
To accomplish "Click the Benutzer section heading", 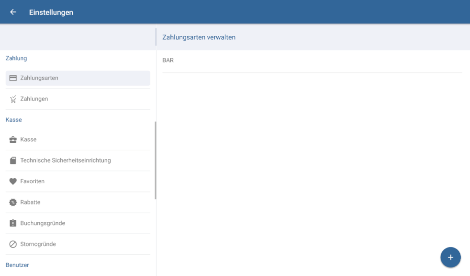I will click(17, 265).
